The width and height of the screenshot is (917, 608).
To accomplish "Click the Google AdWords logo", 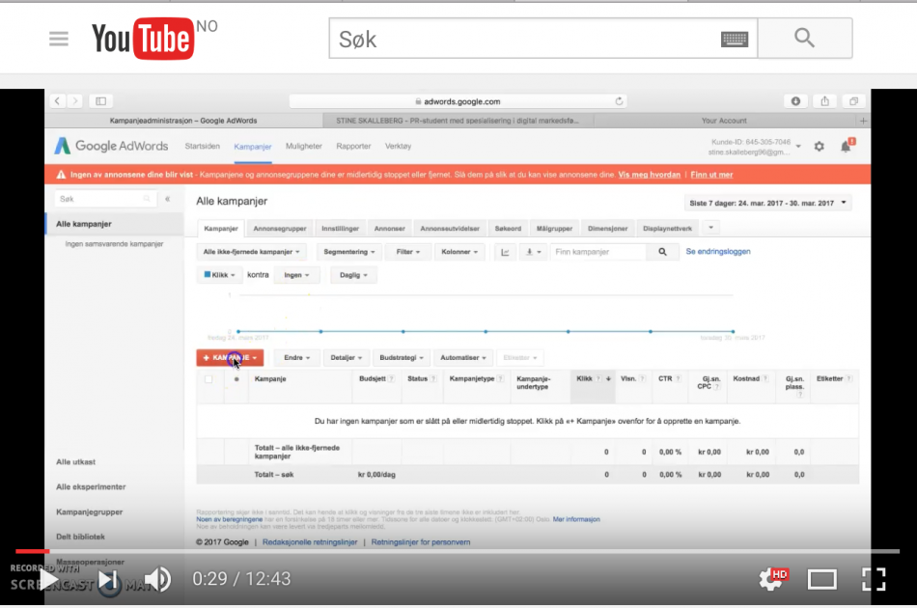I will (x=111, y=146).
